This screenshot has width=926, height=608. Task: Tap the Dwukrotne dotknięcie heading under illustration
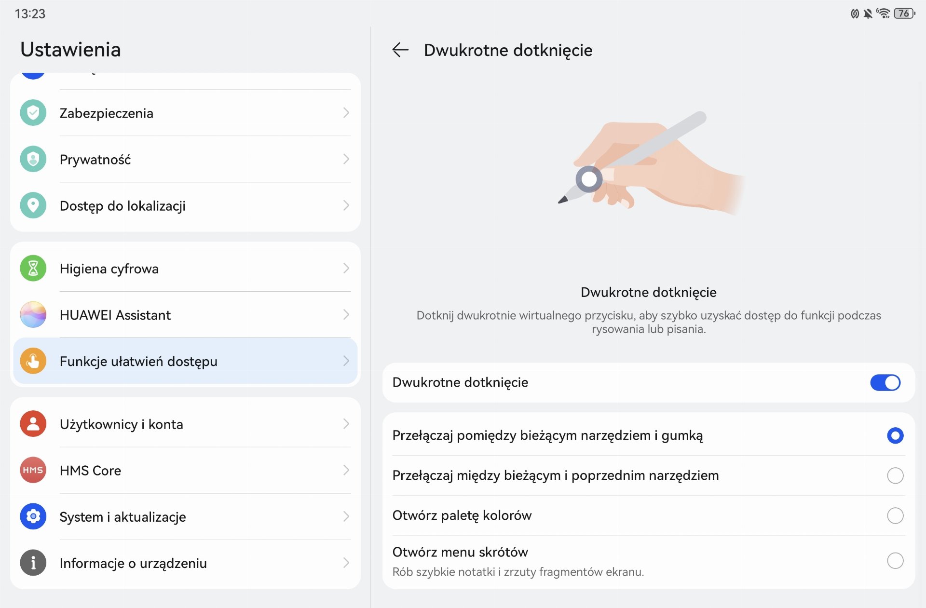(x=649, y=292)
